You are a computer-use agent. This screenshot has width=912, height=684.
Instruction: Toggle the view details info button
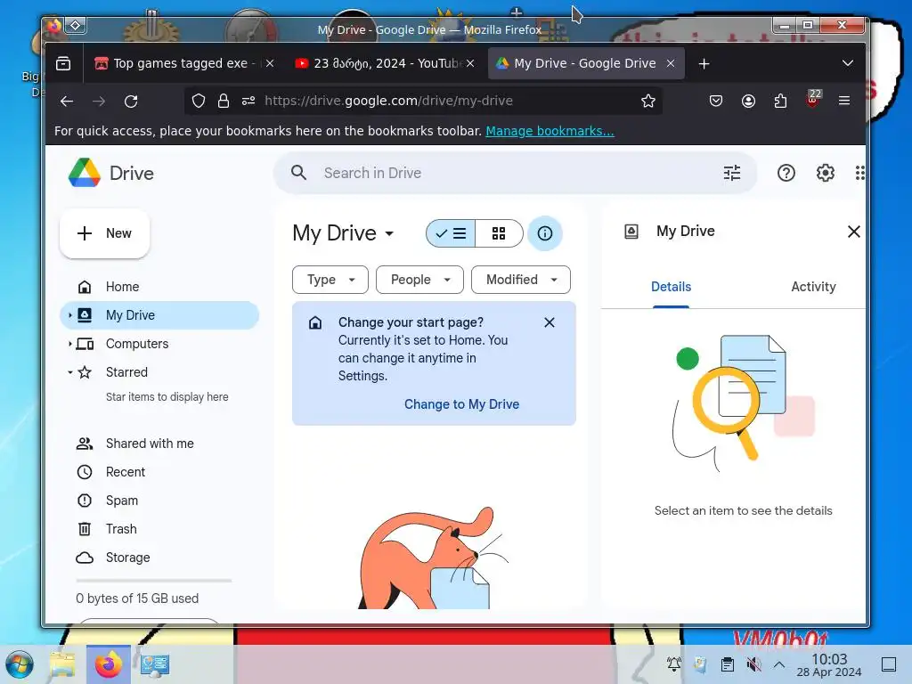click(545, 233)
